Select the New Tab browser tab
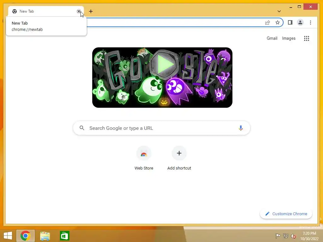323x242 pixels. [46, 11]
